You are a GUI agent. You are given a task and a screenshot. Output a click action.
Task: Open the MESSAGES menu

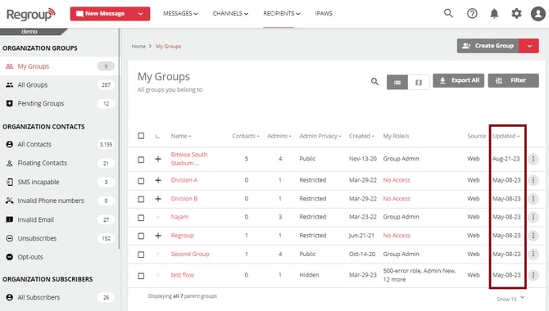(180, 13)
